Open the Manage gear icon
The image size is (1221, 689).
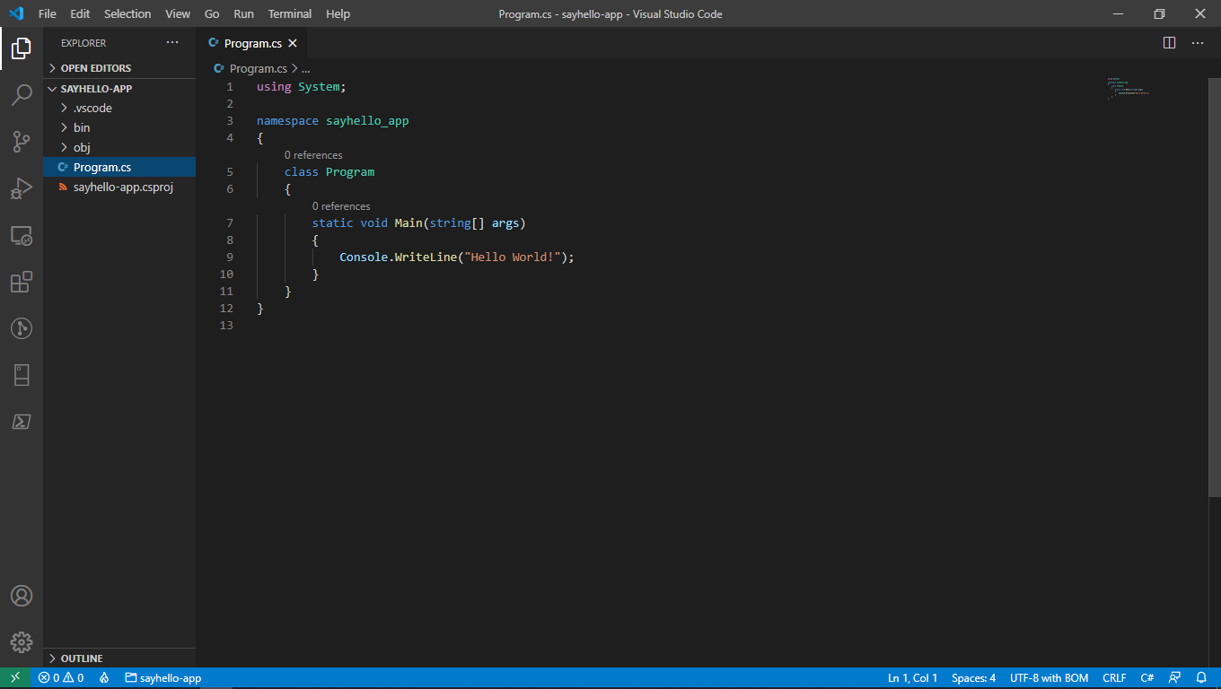click(x=22, y=641)
